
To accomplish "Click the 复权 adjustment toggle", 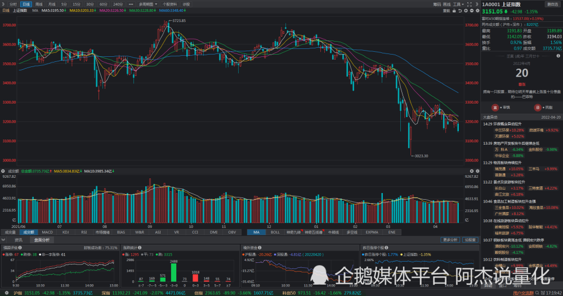I will (446, 11).
